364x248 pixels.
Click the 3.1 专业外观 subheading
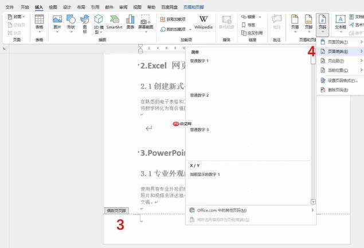(x=162, y=173)
